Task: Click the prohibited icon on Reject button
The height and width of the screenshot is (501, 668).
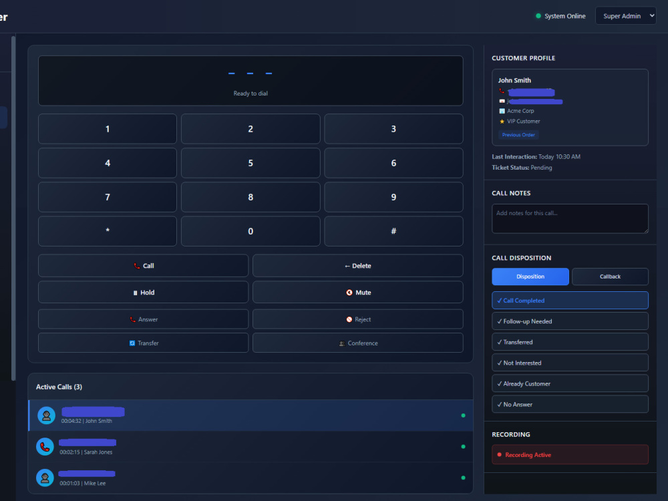Action: tap(349, 319)
